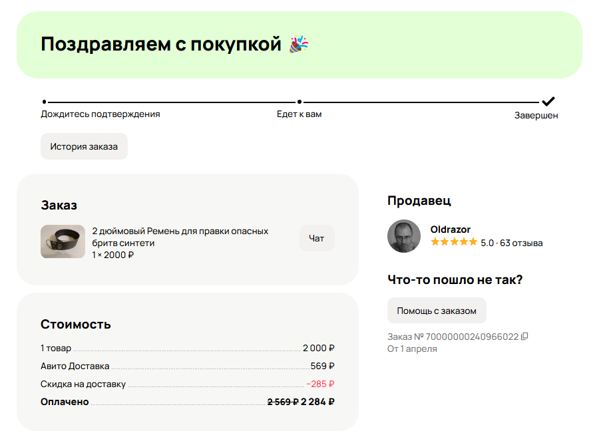
Task: Open the razor strop product thumbnail
Action: tap(63, 241)
